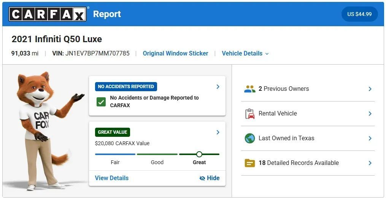Hide the CARFAX value card
The height and width of the screenshot is (198, 386).
[210, 178]
